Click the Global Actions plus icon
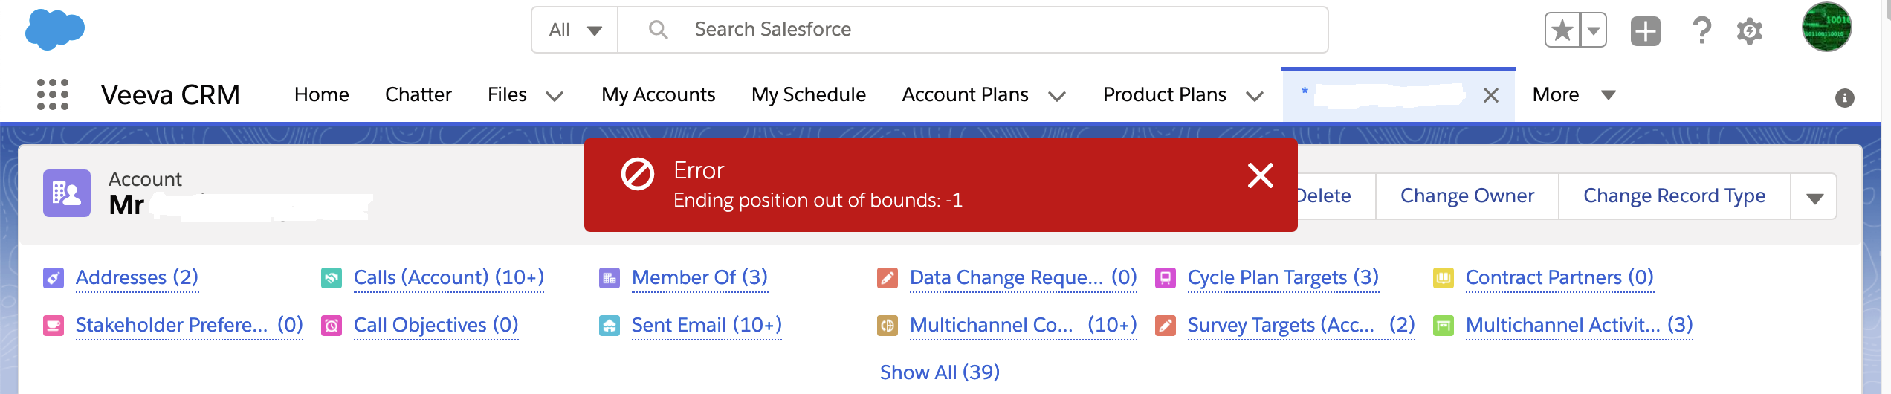Viewport: 1891px width, 394px height. click(x=1645, y=30)
